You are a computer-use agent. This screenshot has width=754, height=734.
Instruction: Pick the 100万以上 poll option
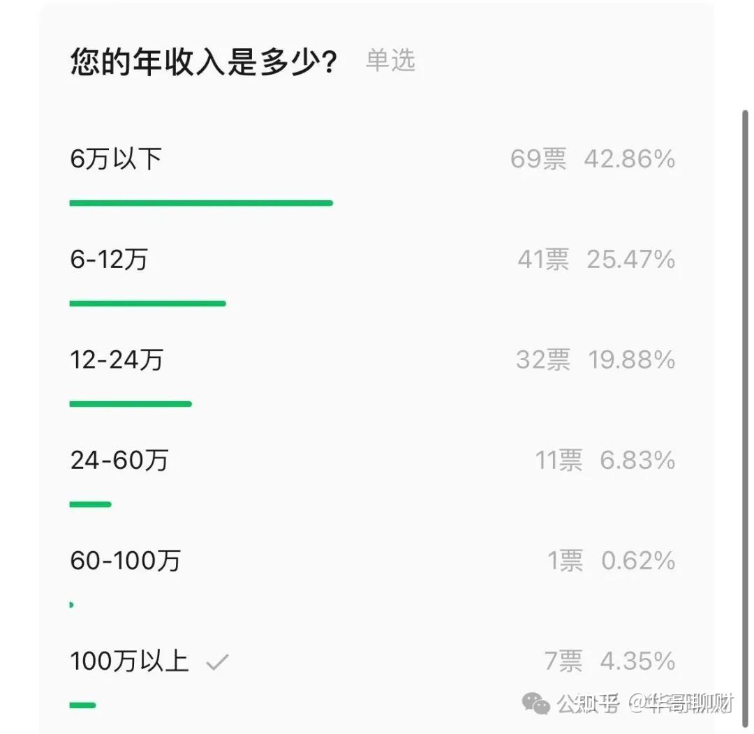pyautogui.click(x=130, y=661)
